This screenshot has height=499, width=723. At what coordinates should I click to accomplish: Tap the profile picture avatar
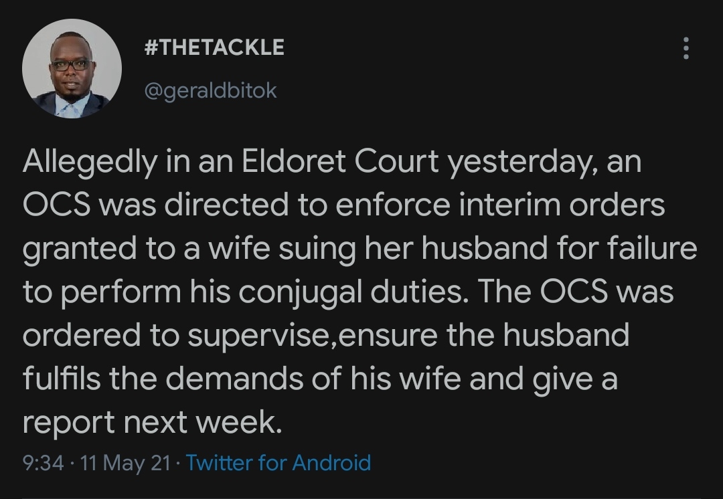coord(72,69)
